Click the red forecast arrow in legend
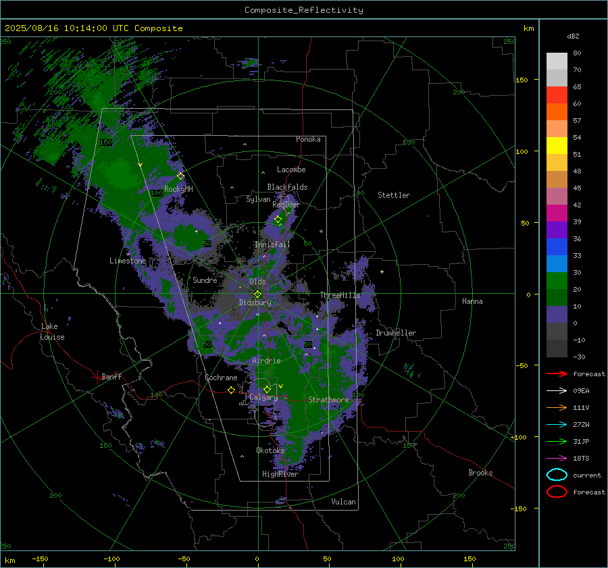This screenshot has height=568, width=608. point(557,373)
